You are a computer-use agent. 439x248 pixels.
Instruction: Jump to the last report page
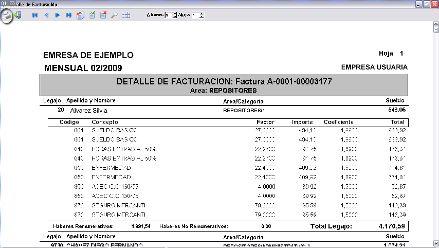click(69, 15)
